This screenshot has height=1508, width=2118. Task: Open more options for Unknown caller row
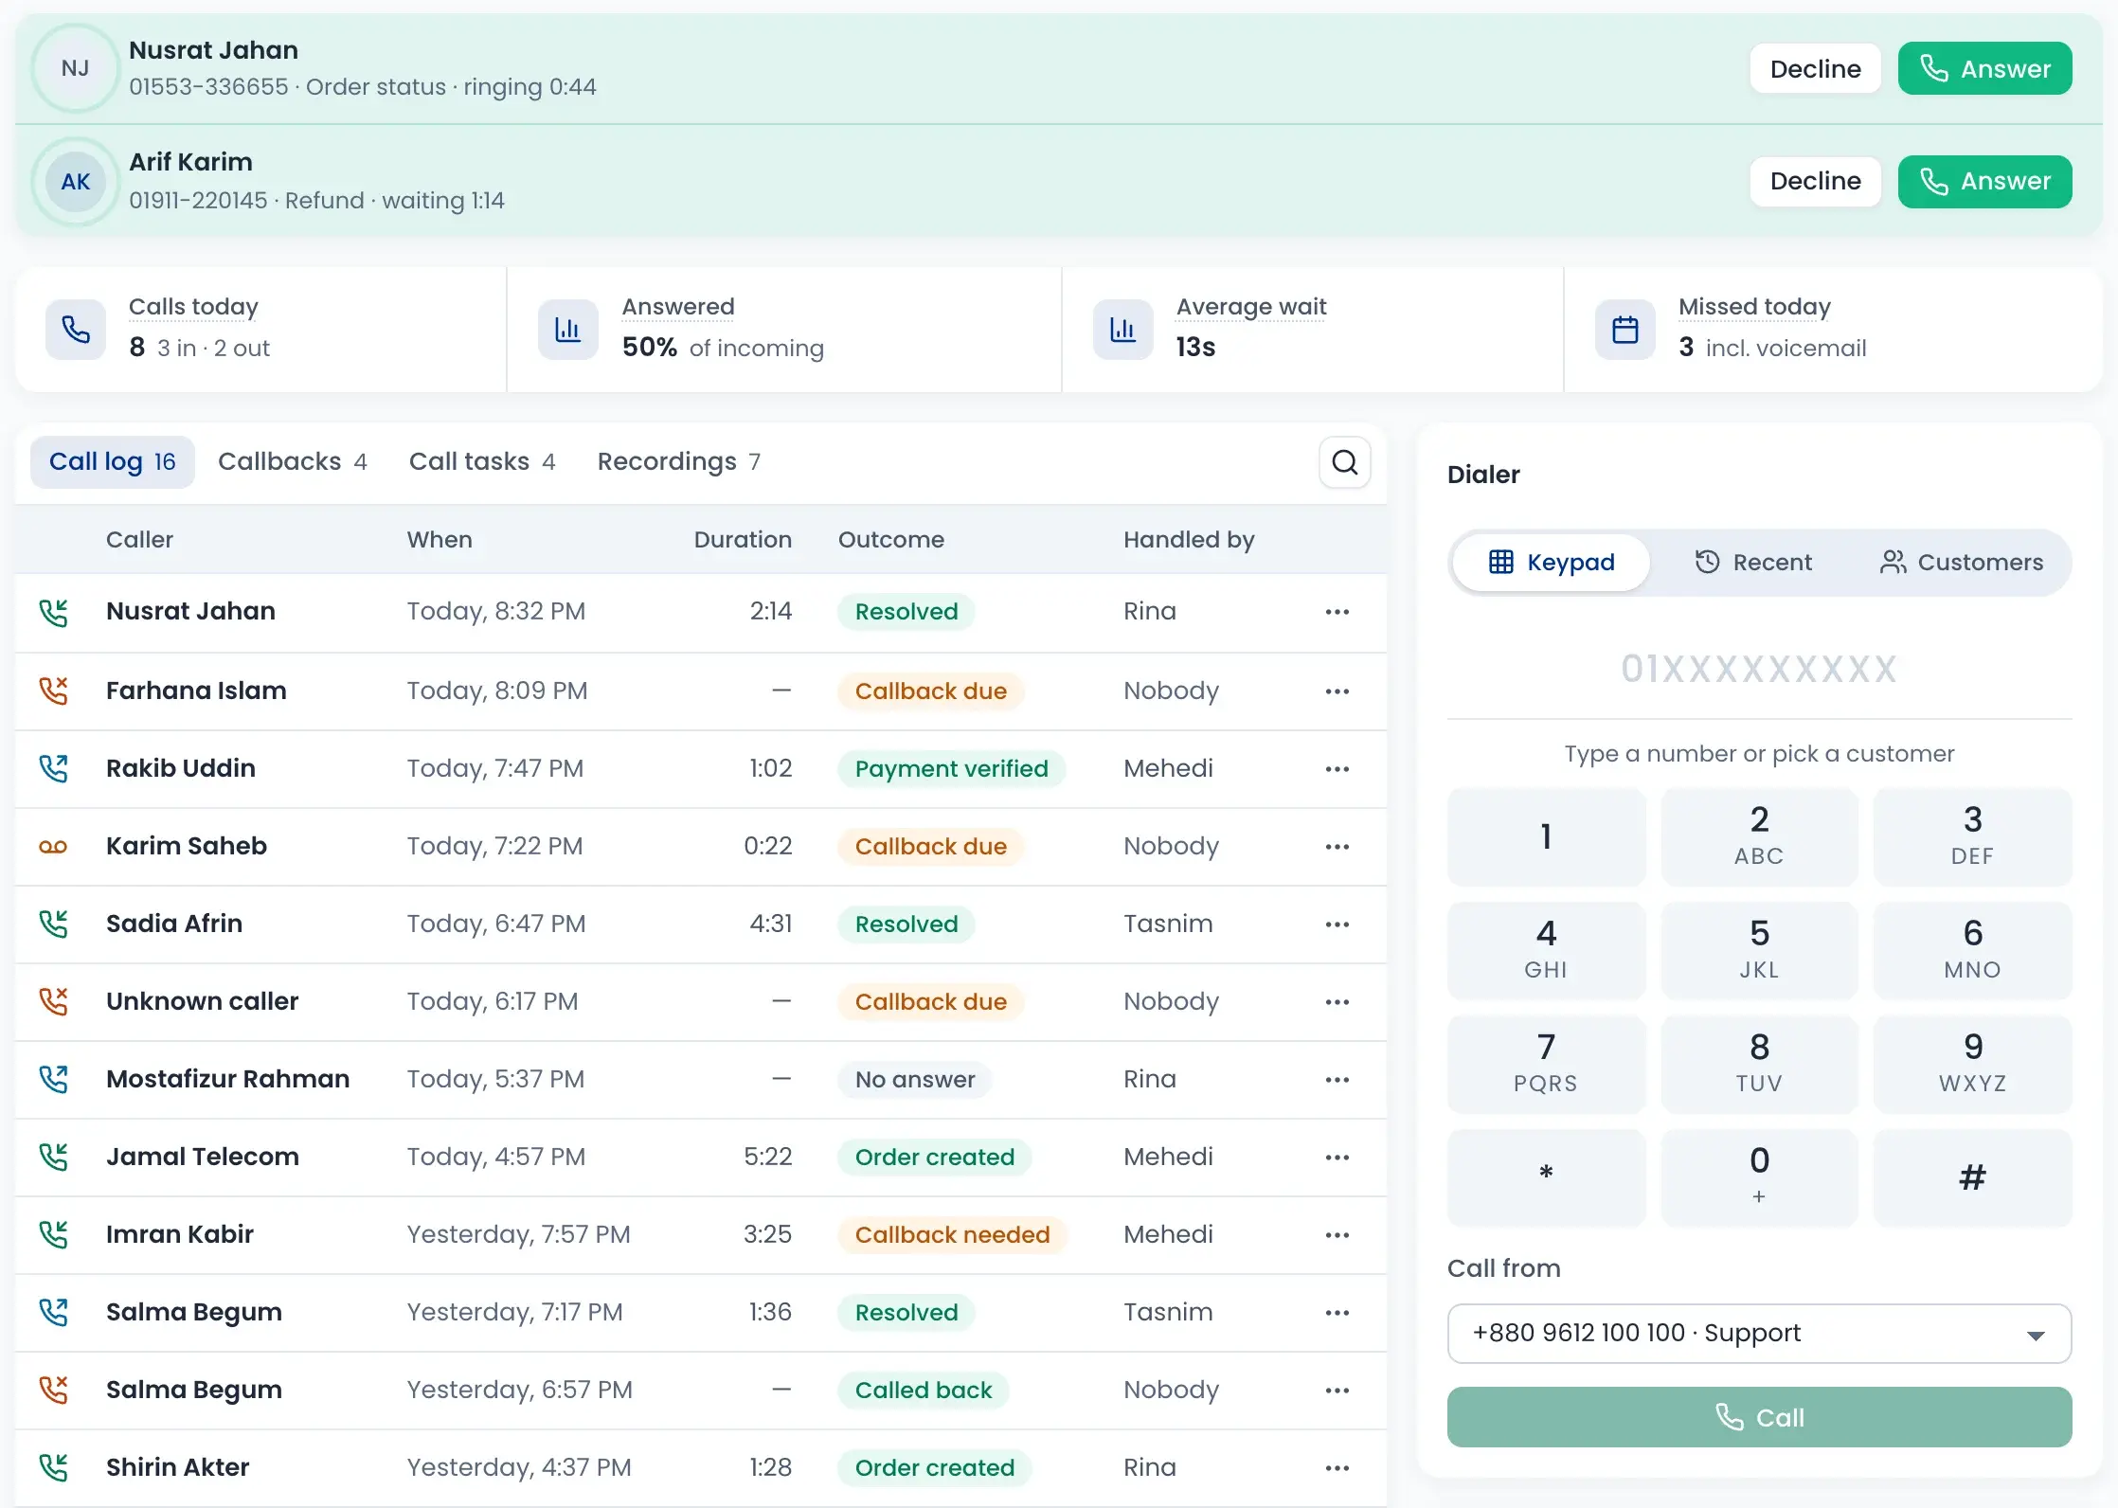(1337, 1002)
